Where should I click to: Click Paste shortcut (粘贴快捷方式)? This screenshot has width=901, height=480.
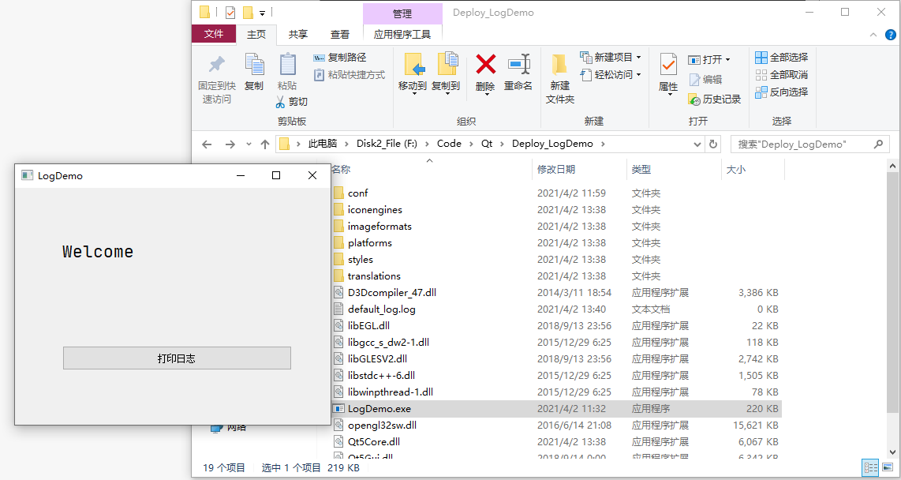click(349, 75)
